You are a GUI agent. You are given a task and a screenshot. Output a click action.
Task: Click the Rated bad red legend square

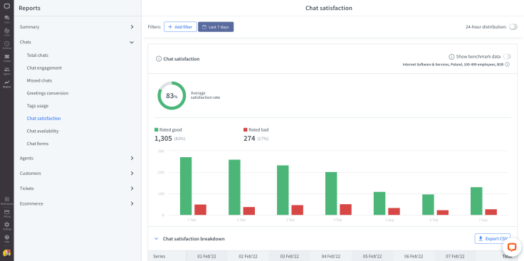click(246, 130)
